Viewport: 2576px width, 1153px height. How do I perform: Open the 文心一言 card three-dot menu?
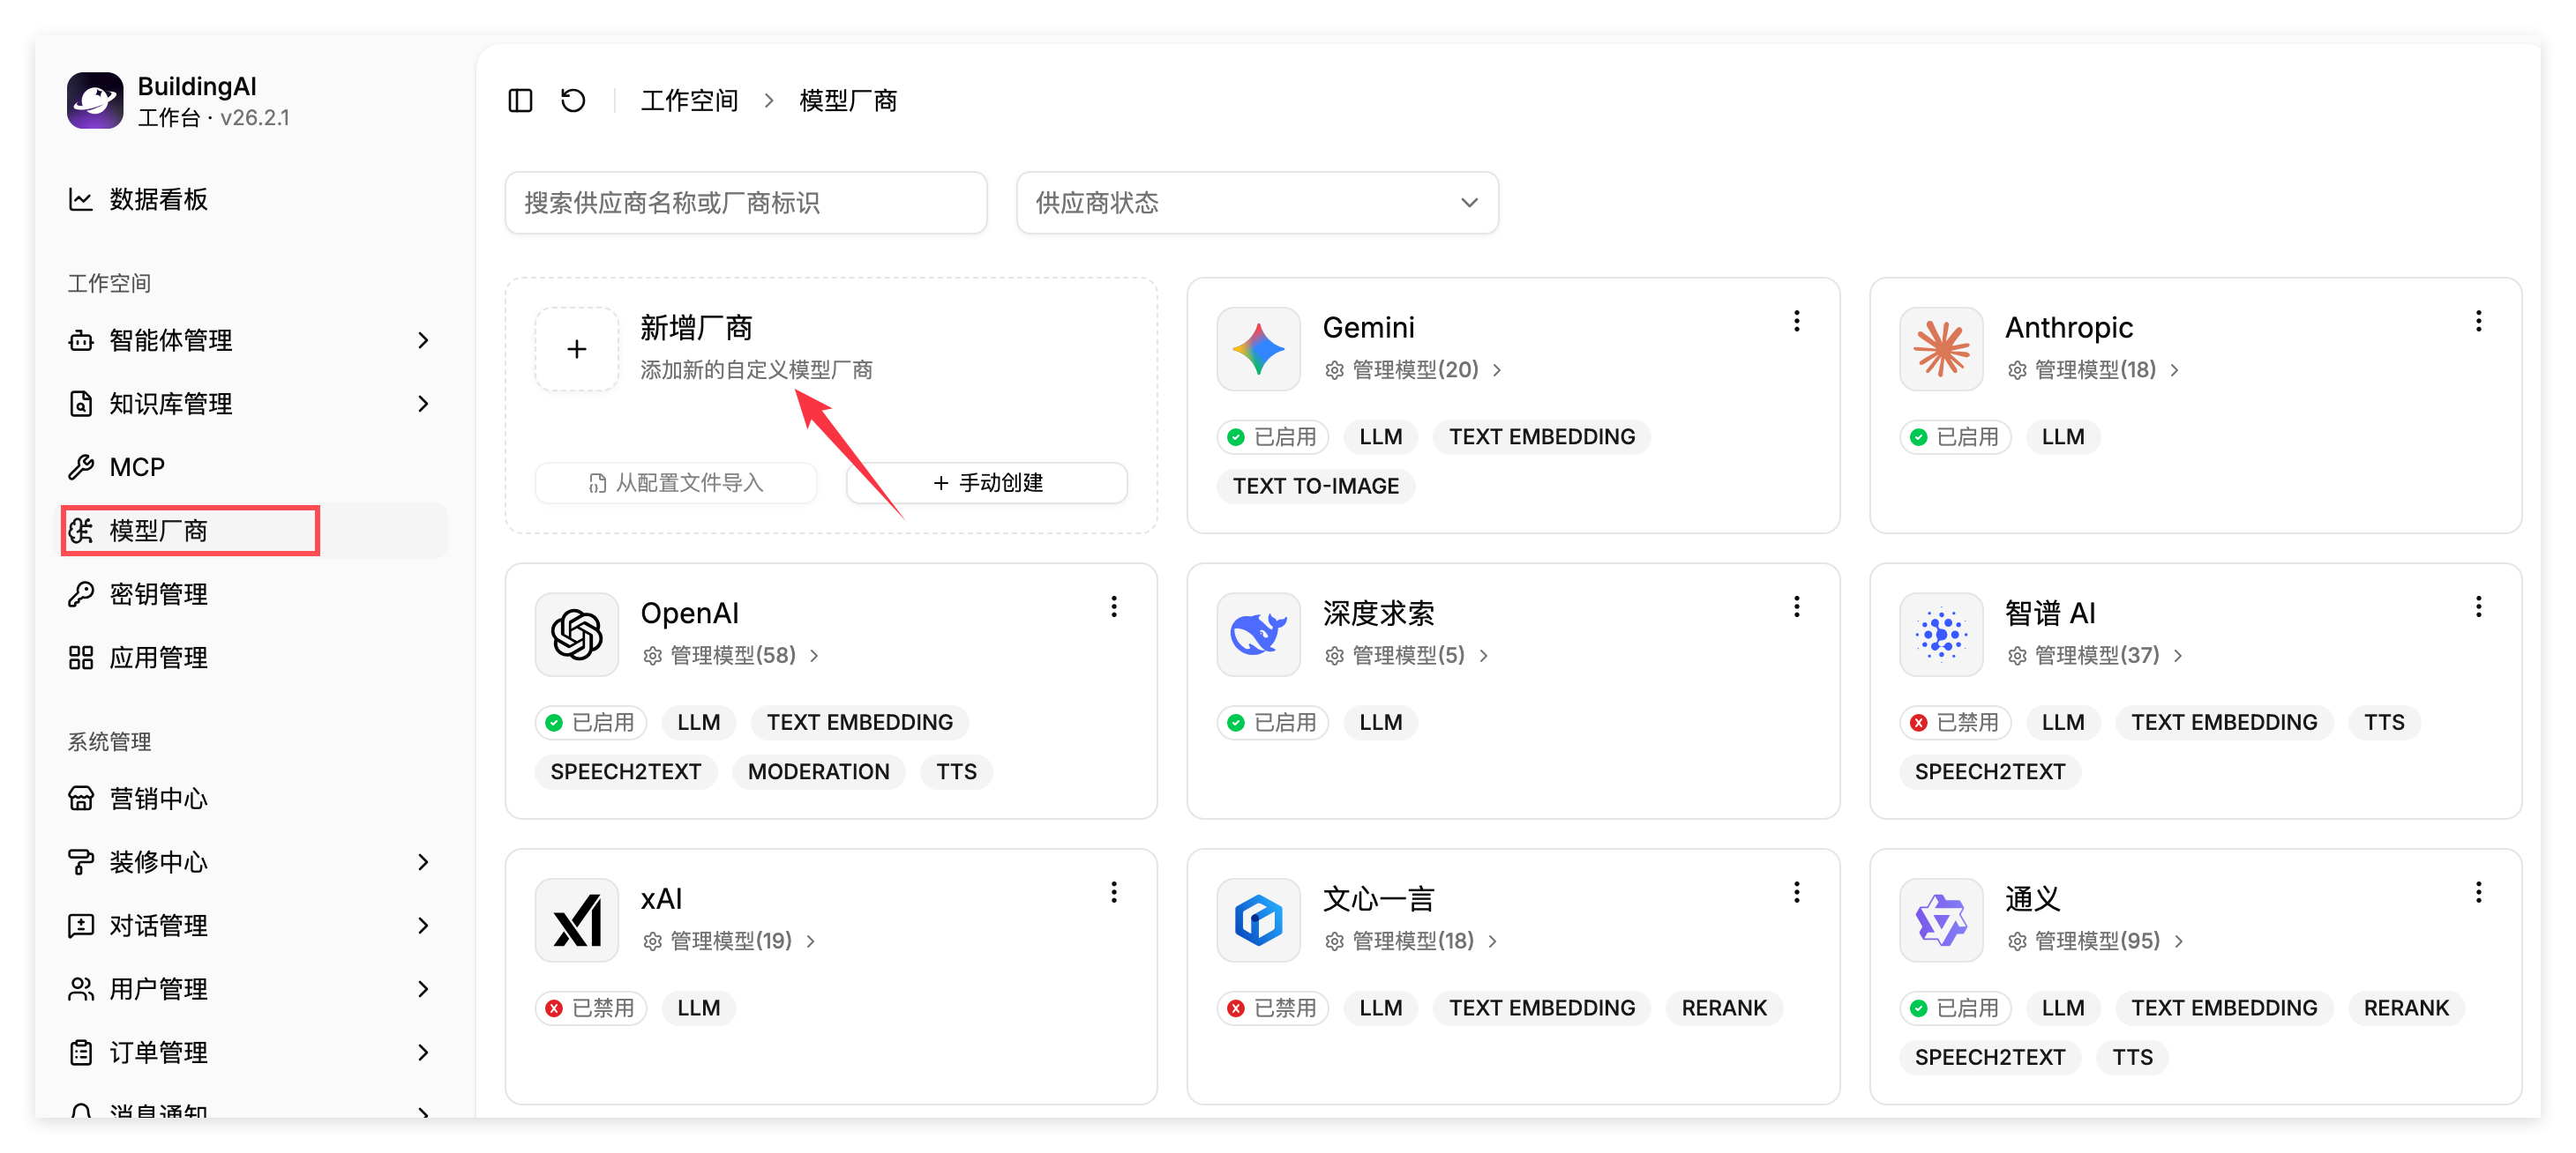point(1796,892)
